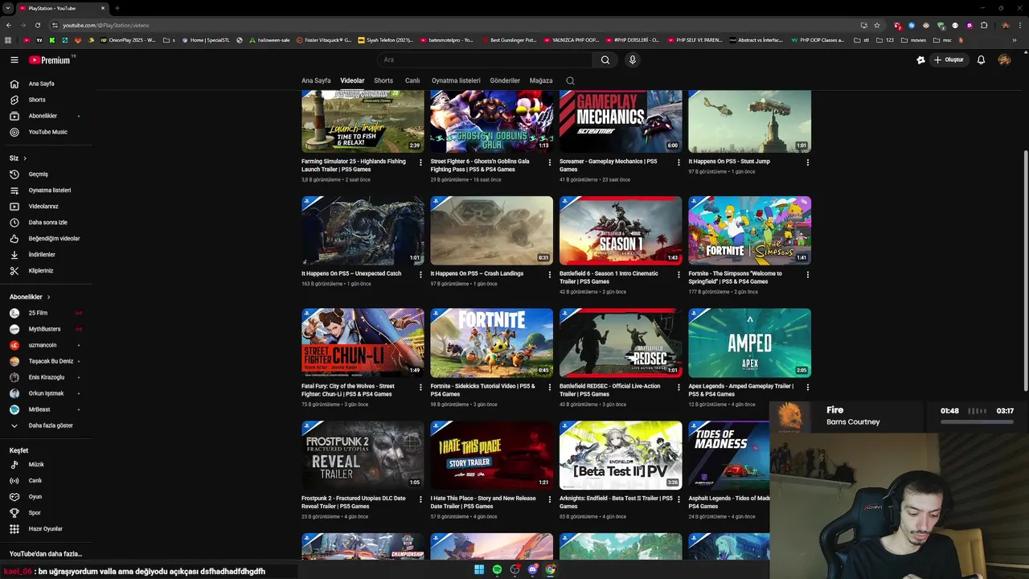Expand Daha fazla göster subscriptions
Viewport: 1029px width, 579px height.
[x=51, y=425]
